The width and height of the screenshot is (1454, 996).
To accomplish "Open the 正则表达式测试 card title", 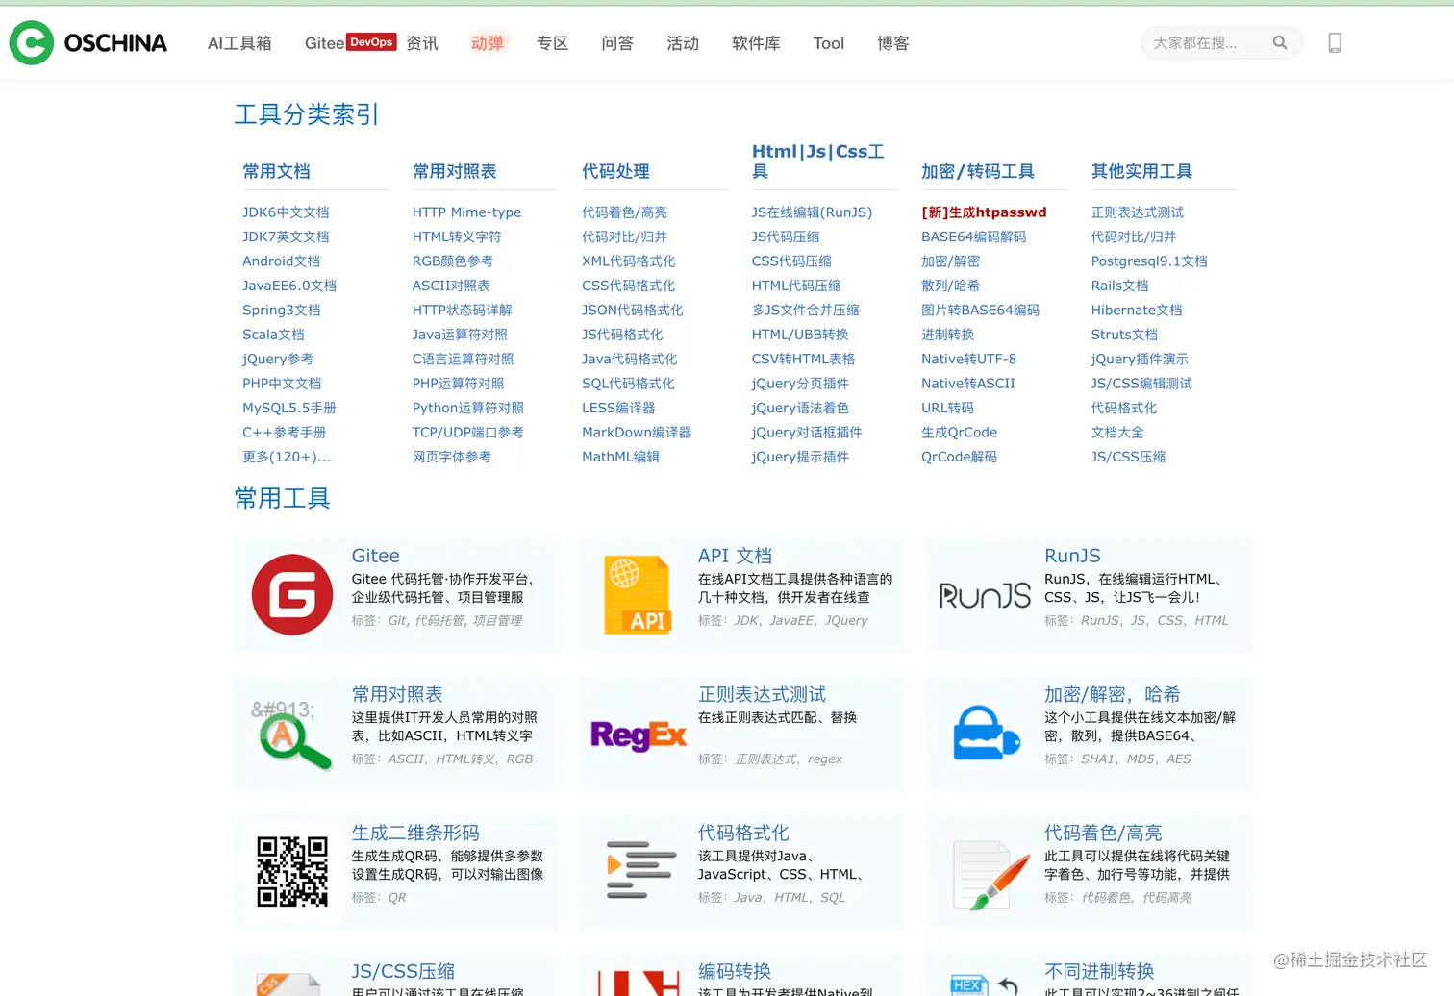I will point(762,694).
